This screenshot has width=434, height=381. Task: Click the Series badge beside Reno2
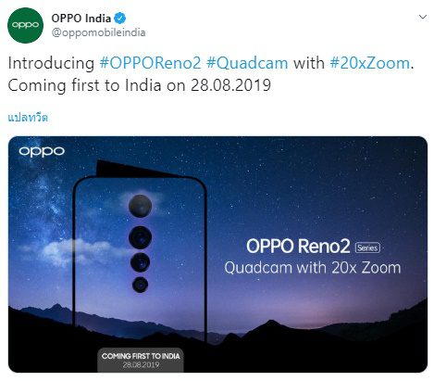[367, 248]
